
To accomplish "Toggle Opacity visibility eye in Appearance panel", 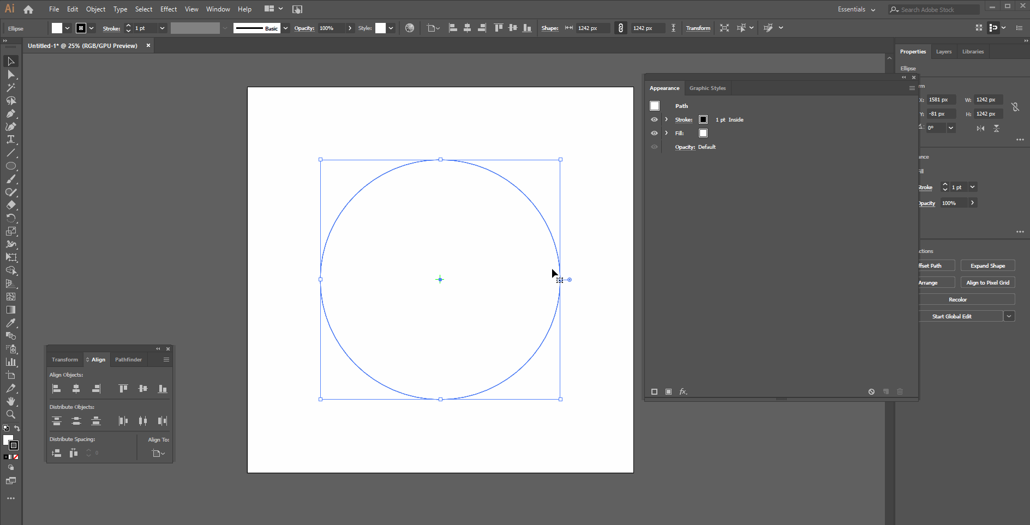I will click(654, 147).
